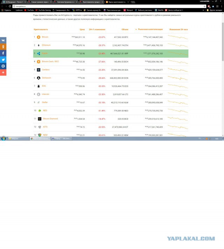Click the Bitcoin Diamond logo icon
224x249 pixels.
pyautogui.click(x=40, y=119)
